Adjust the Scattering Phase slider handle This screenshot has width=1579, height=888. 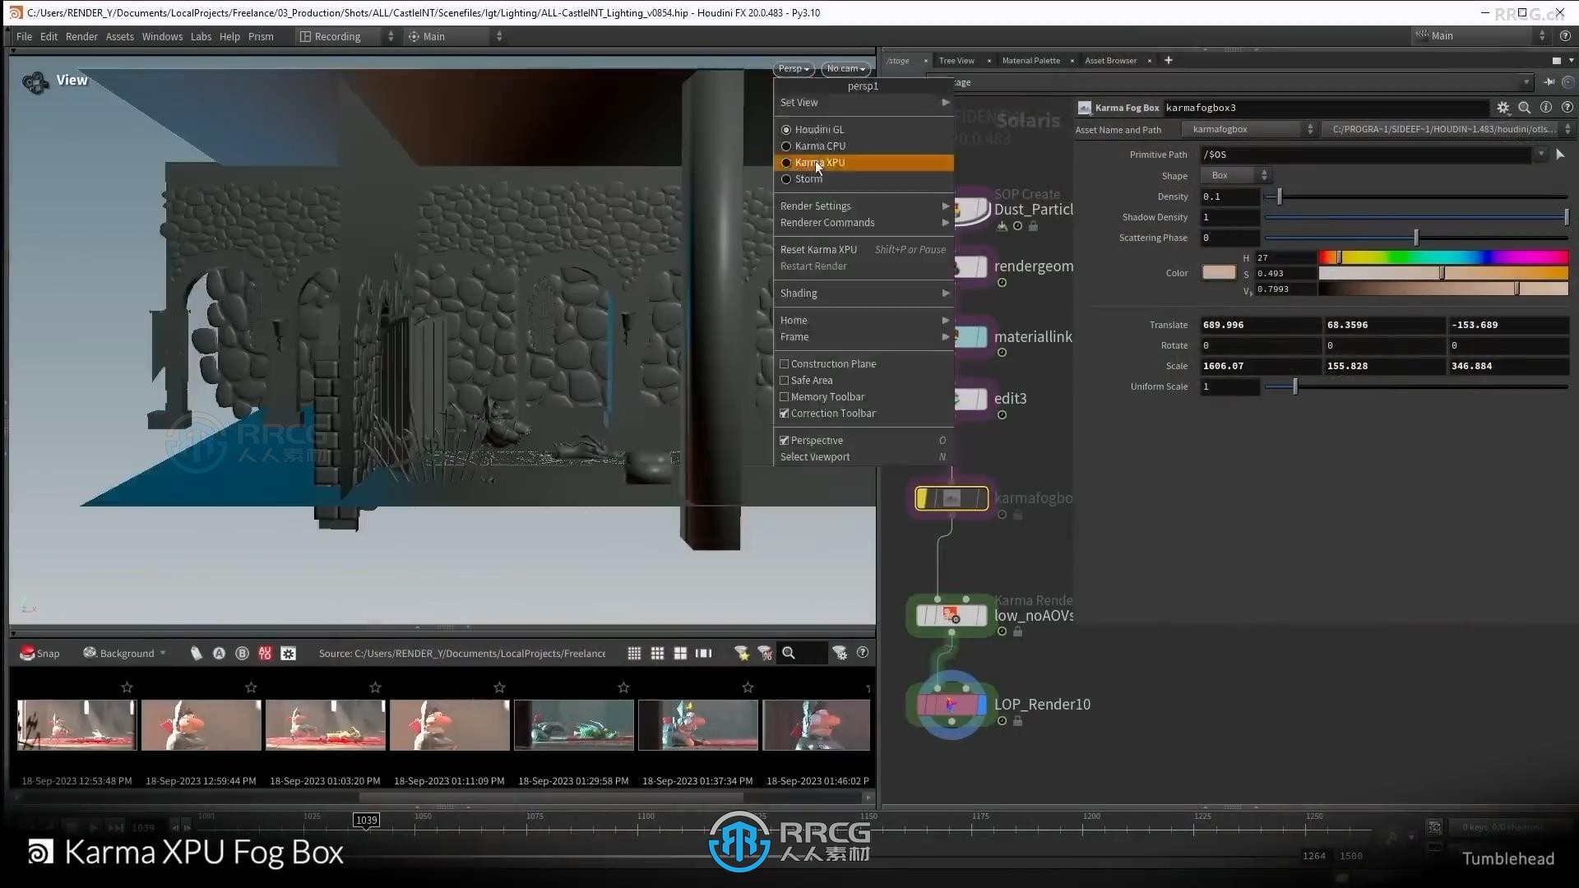[x=1416, y=238]
